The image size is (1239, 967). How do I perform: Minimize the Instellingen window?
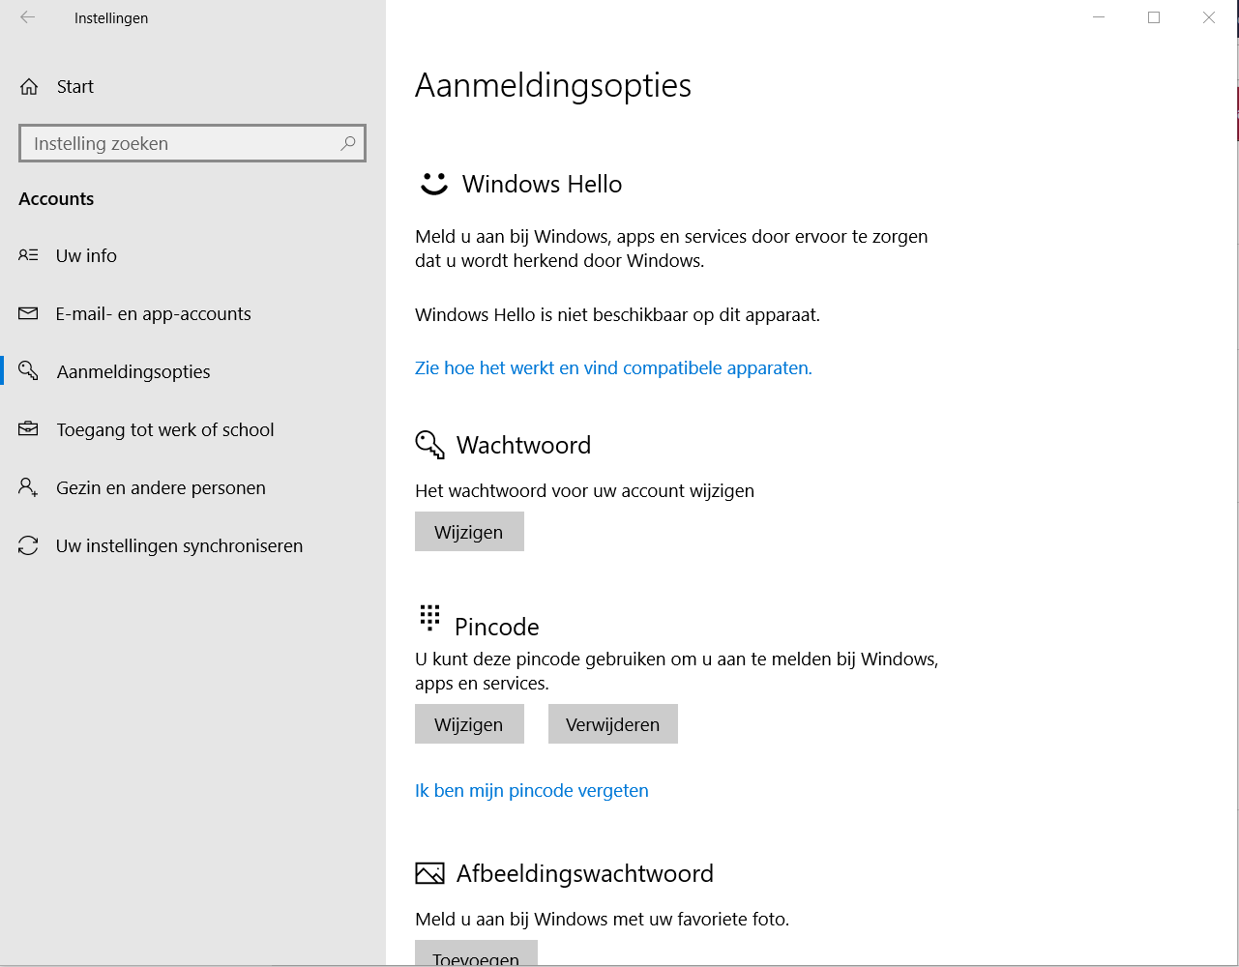coord(1099,17)
